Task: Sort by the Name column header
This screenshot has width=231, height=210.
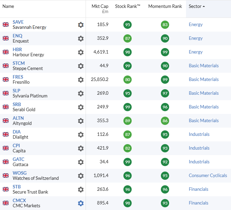Action: tap(8, 6)
